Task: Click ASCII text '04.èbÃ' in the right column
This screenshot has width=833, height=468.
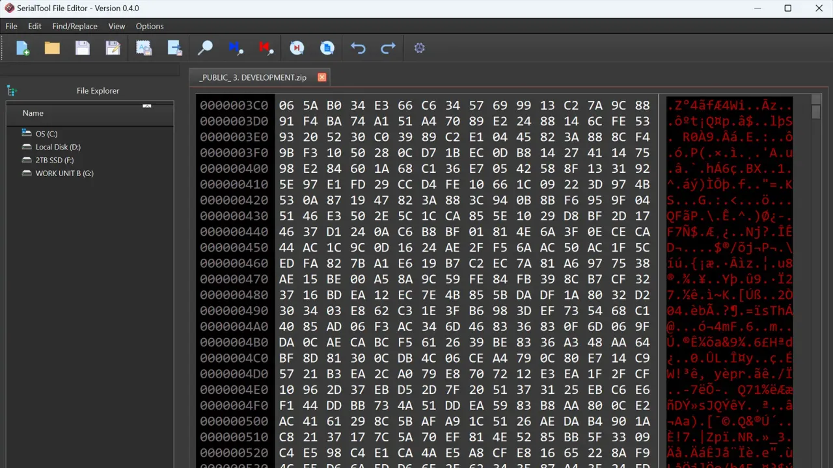Action: pyautogui.click(x=690, y=311)
